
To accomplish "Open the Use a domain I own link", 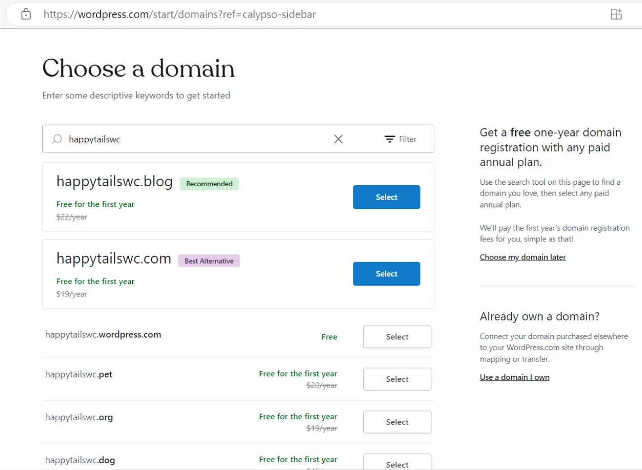I will (515, 377).
